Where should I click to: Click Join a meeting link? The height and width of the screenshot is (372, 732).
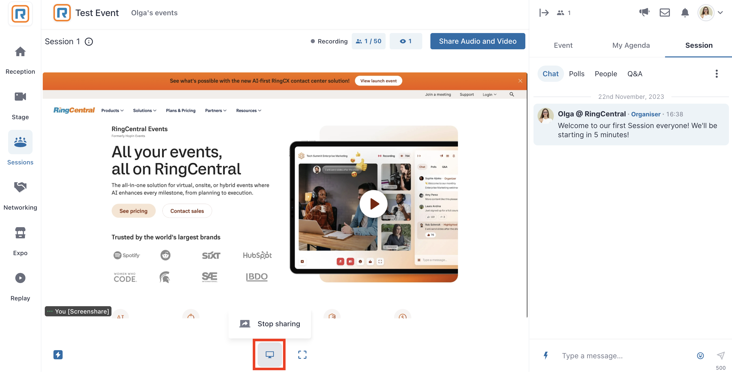[438, 95]
